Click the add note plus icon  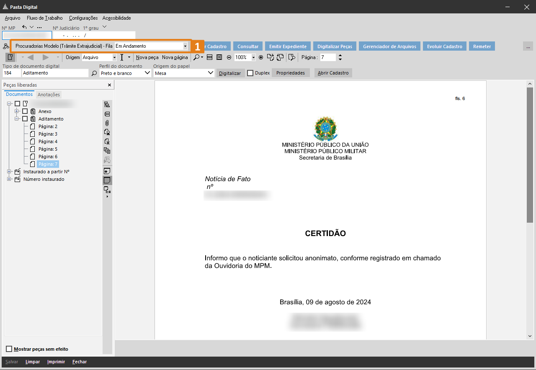click(107, 171)
